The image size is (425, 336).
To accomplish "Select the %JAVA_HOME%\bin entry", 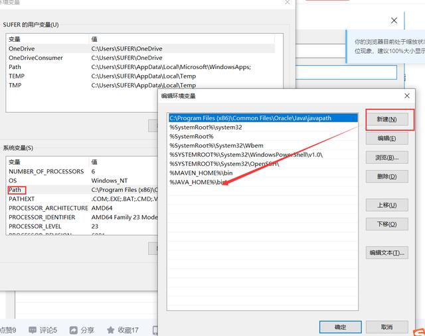I will [x=263, y=182].
